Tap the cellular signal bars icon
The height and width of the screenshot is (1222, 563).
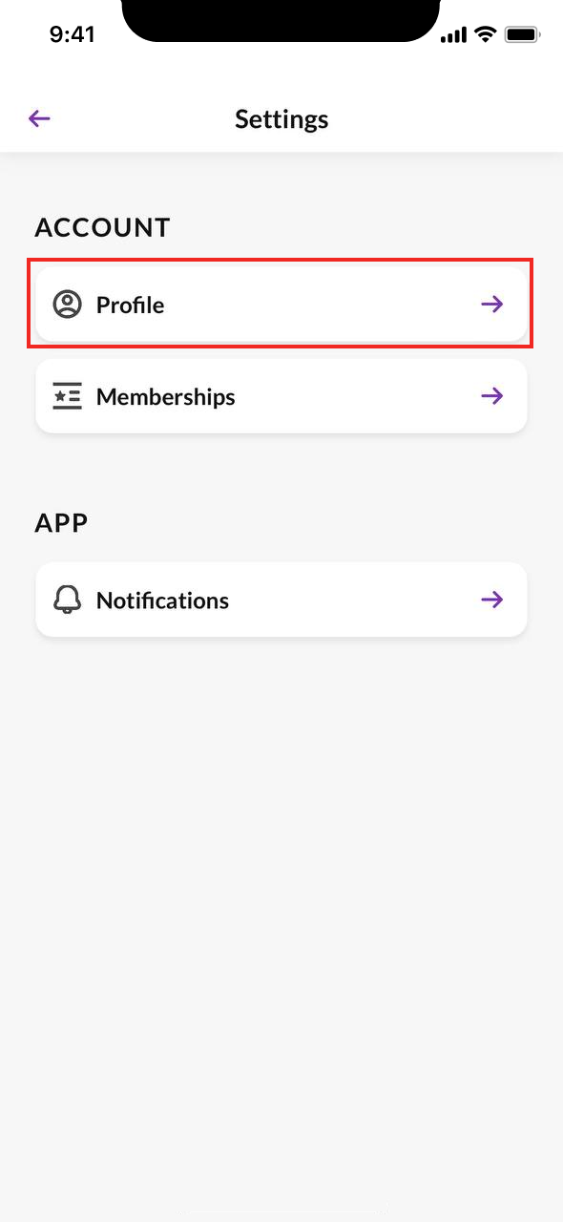coord(453,34)
